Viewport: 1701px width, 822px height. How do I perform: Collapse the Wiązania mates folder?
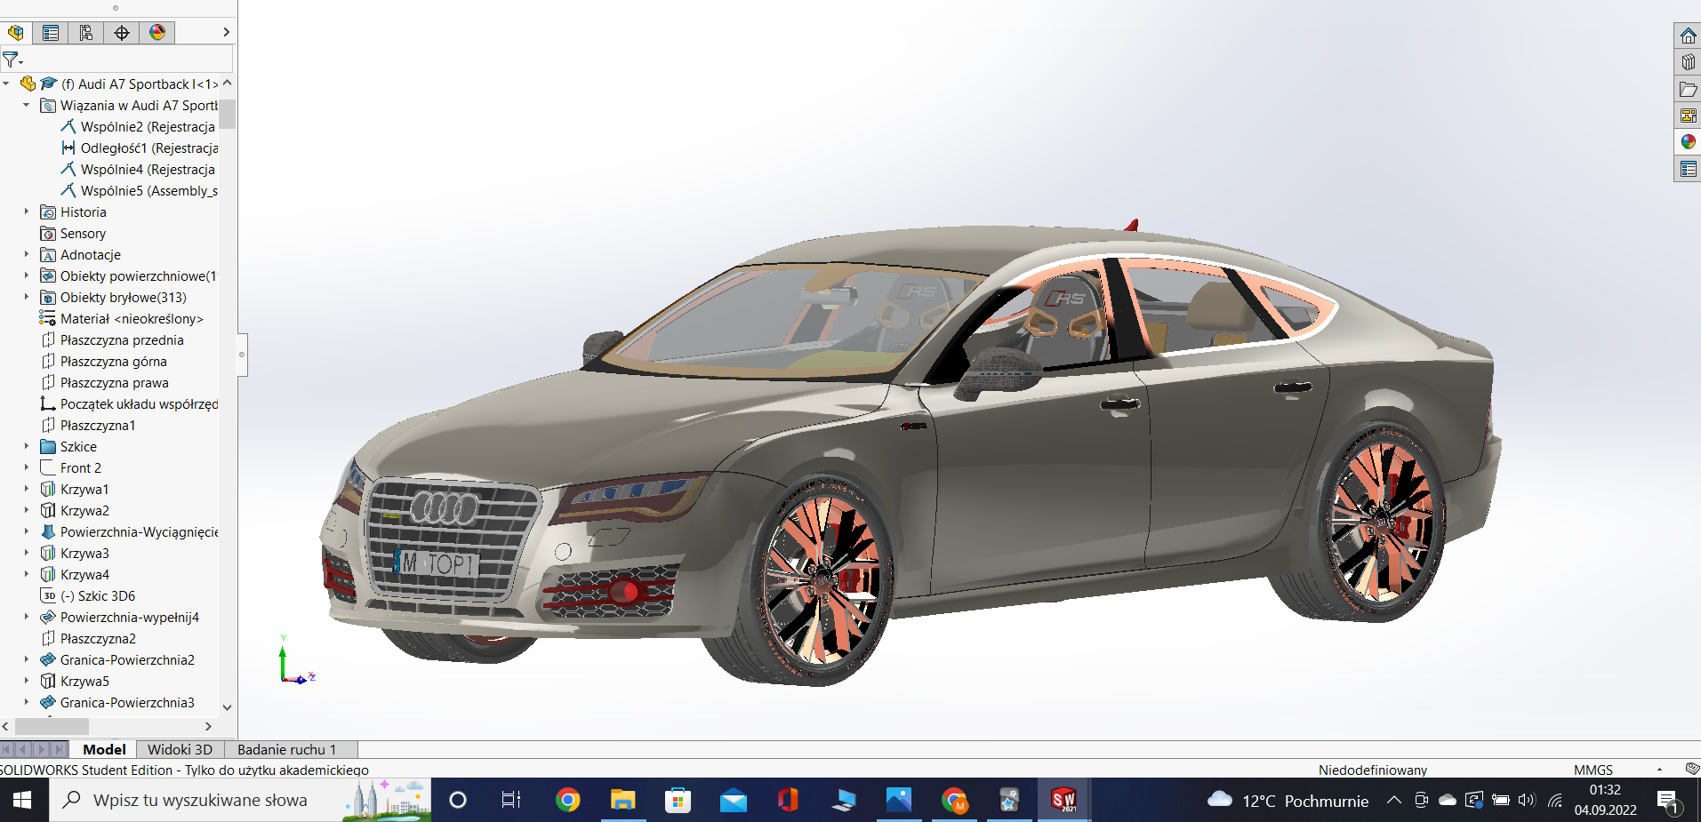pyautogui.click(x=26, y=105)
